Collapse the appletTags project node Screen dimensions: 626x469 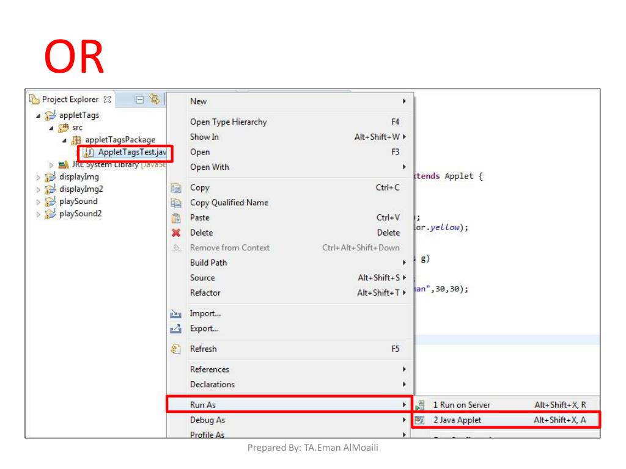(39, 116)
